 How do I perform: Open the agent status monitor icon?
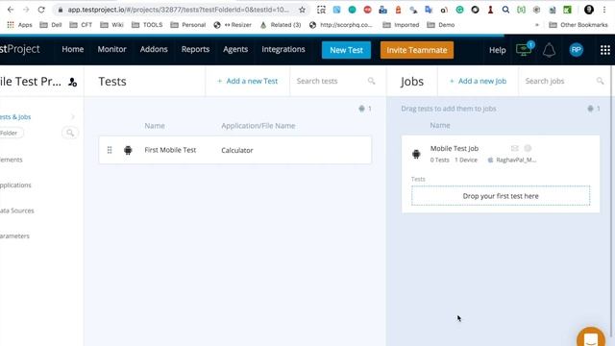tap(525, 49)
